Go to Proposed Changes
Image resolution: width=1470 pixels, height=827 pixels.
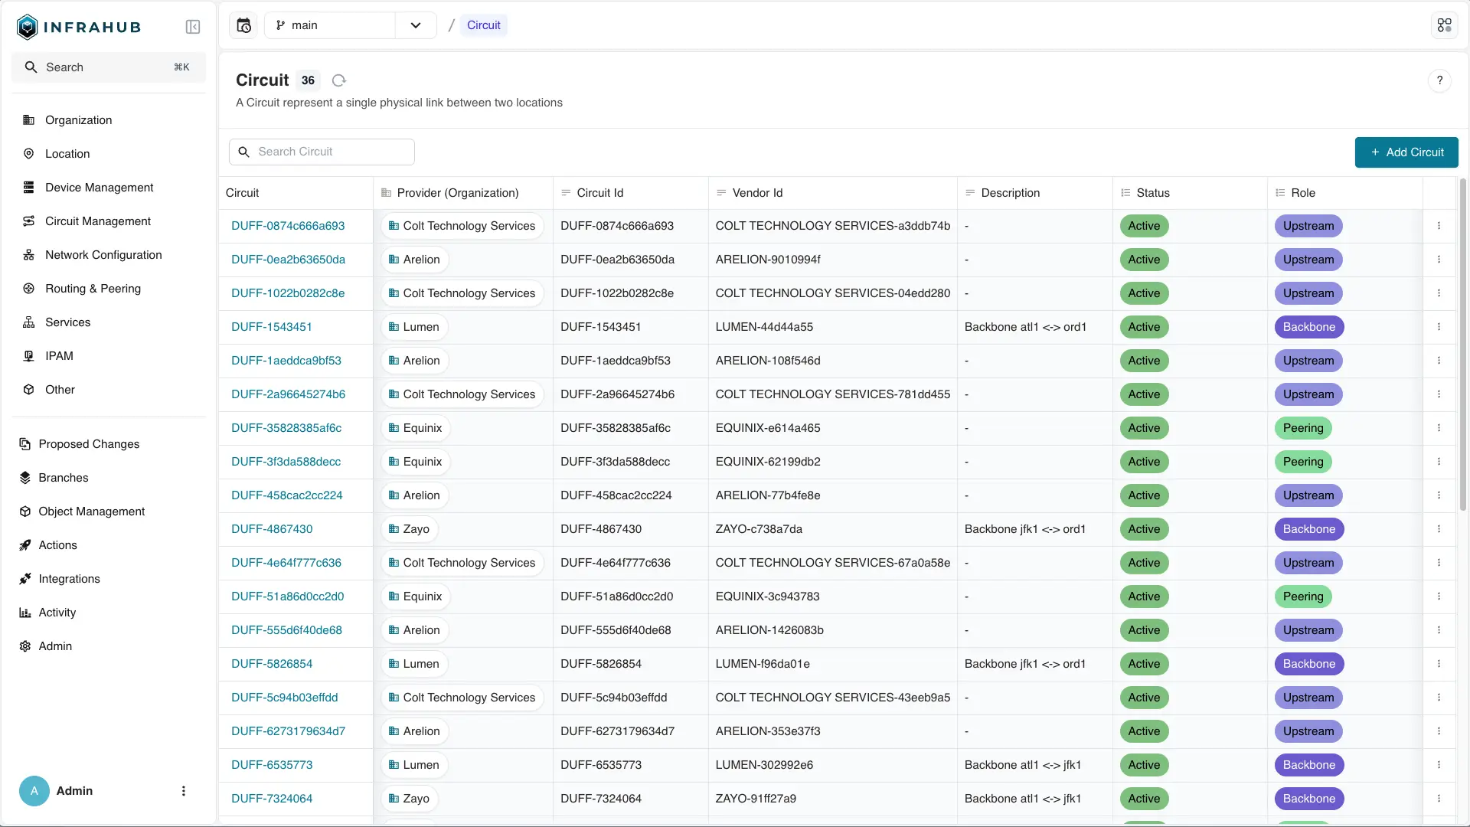coord(109,444)
